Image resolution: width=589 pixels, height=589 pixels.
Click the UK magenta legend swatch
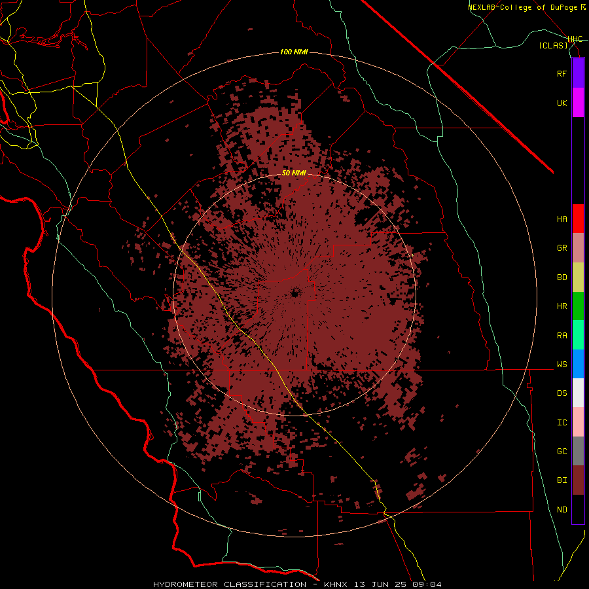tap(578, 103)
